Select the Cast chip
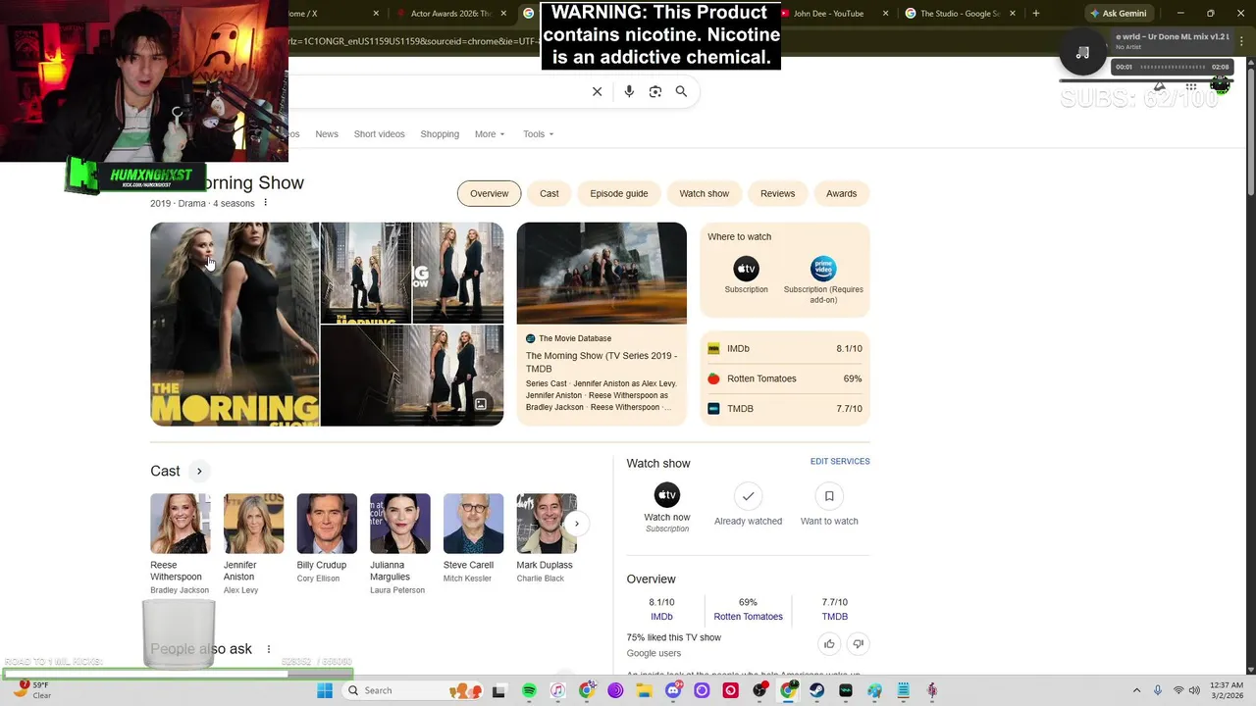The image size is (1256, 706). (x=549, y=193)
